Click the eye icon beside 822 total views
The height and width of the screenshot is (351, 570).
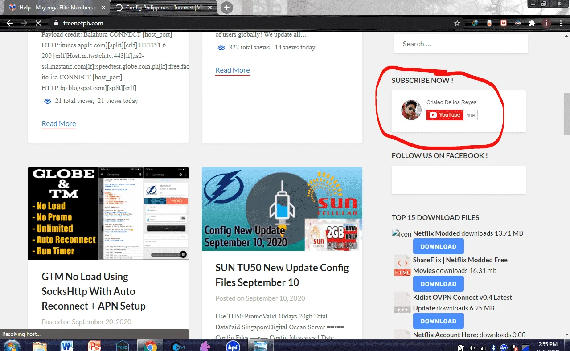(221, 48)
